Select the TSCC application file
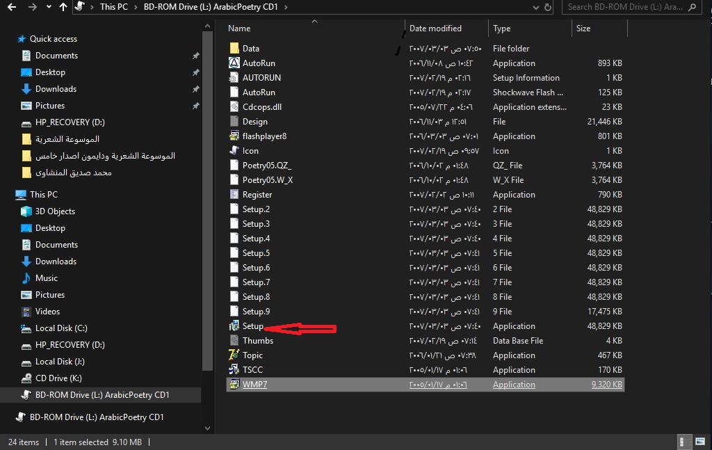Image resolution: width=712 pixels, height=450 pixels. click(252, 370)
